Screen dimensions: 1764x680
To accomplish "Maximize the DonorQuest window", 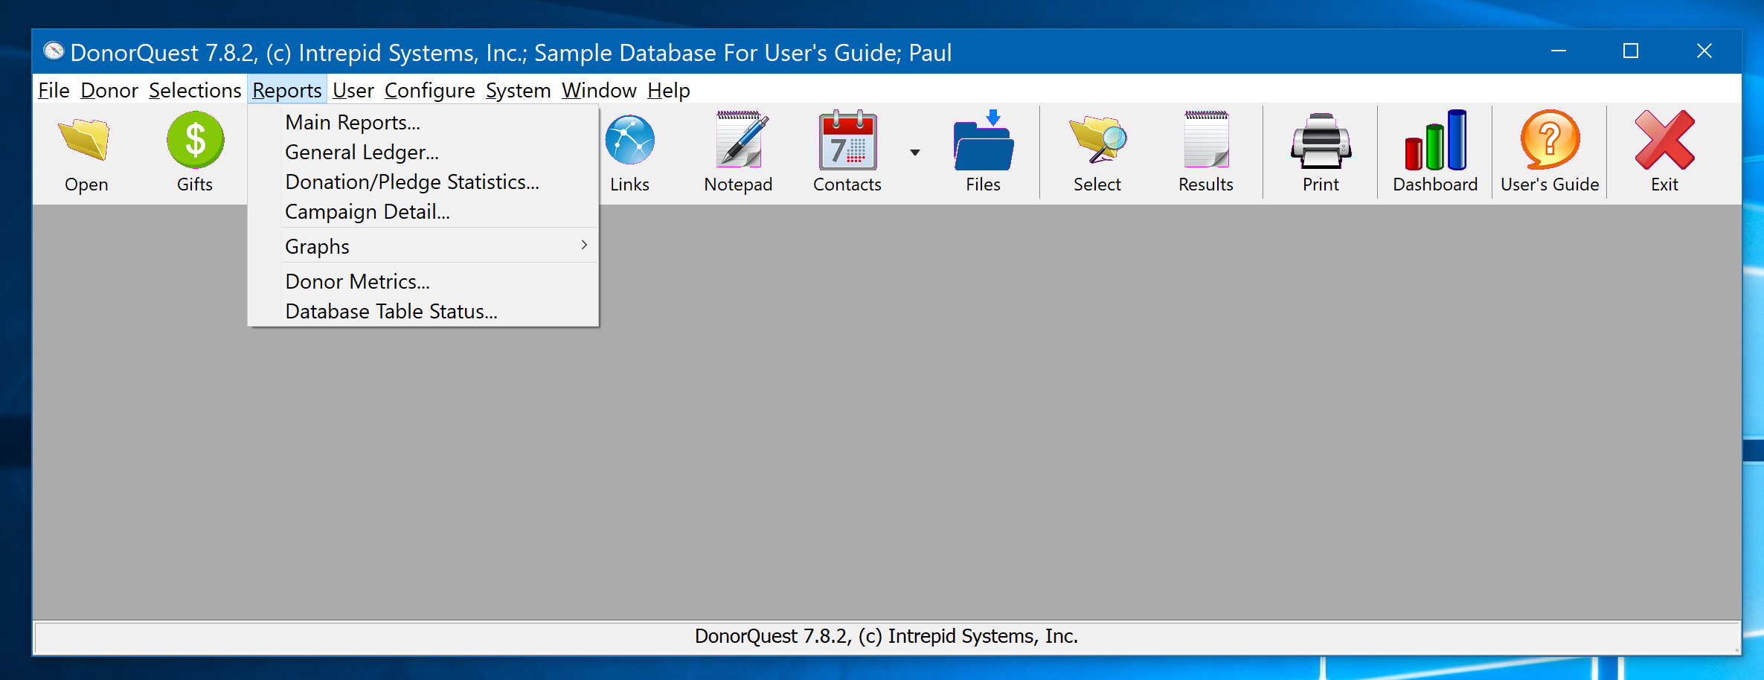I will click(x=1631, y=51).
